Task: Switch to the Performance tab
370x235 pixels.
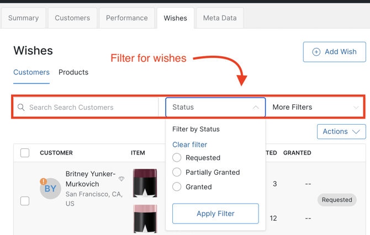Action: pos(127,18)
